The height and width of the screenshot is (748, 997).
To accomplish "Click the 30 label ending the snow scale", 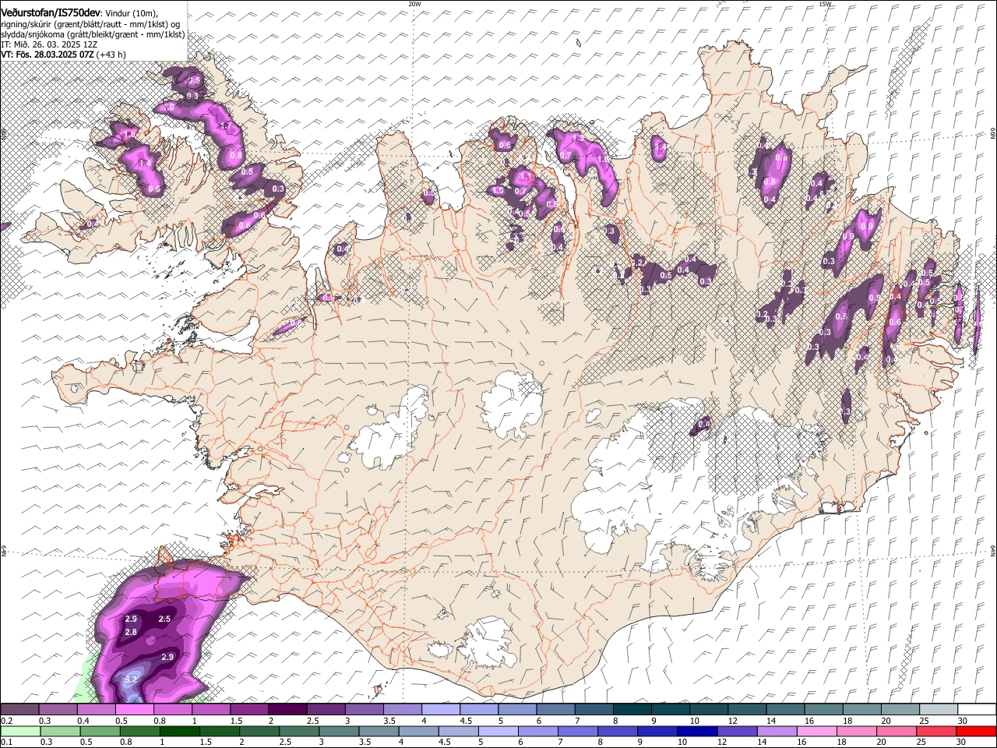I will click(963, 721).
